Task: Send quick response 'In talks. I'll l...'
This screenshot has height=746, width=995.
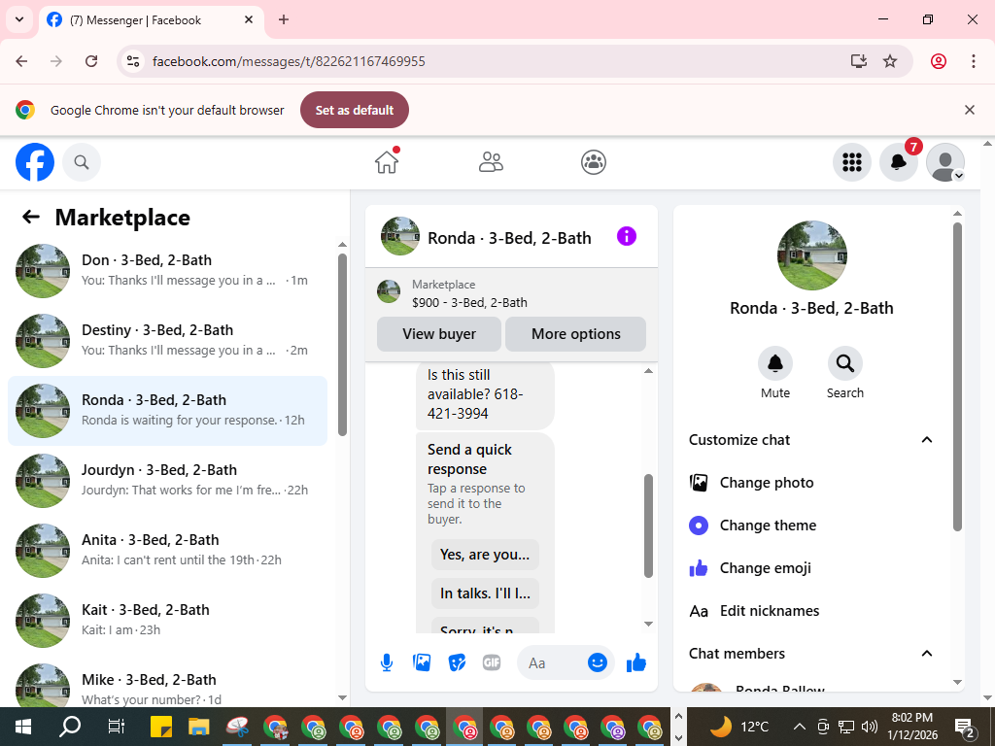Action: click(485, 593)
